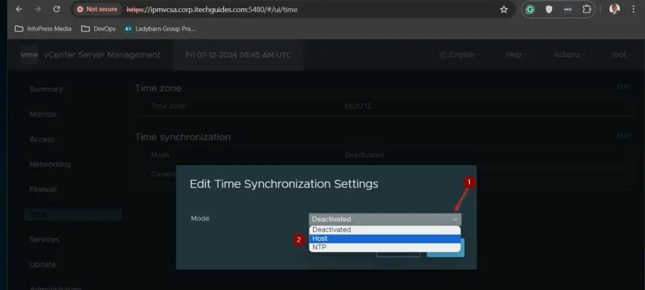645x290 pixels.
Task: Open the Services sidebar item
Action: pyautogui.click(x=44, y=239)
